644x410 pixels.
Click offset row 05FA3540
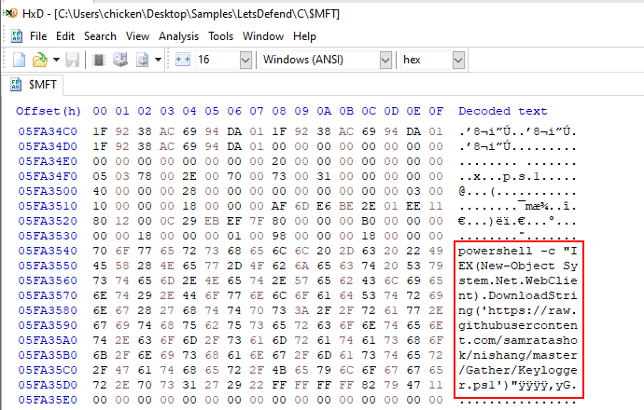48,251
